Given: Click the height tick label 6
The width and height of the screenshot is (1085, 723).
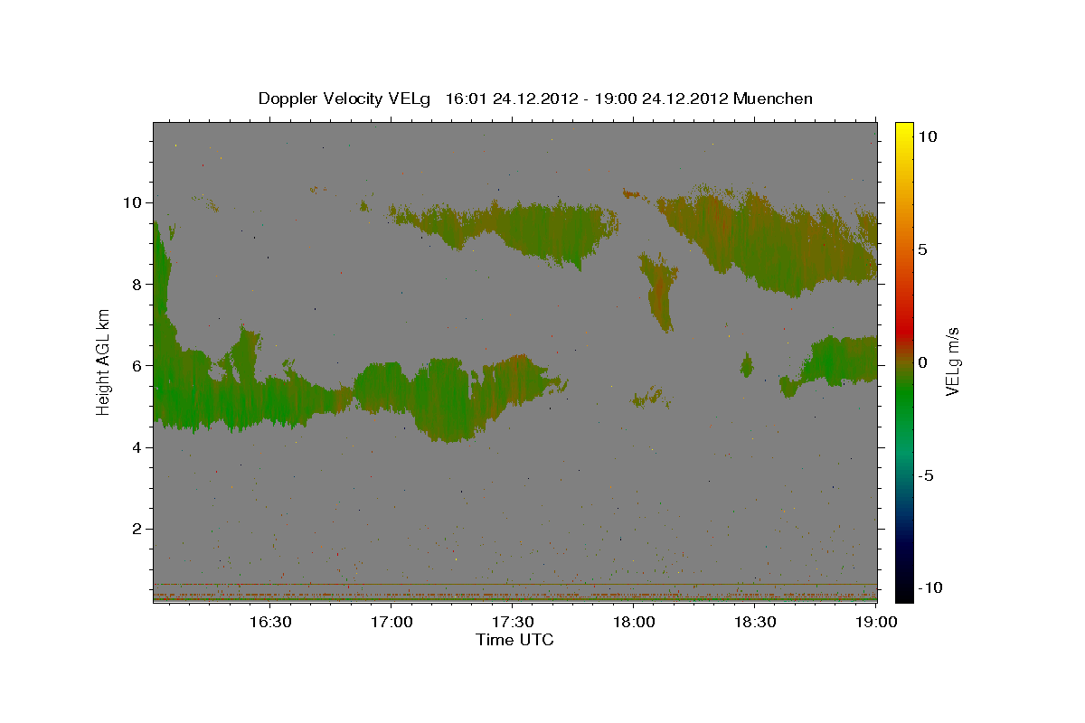Looking at the screenshot, I should [x=136, y=365].
